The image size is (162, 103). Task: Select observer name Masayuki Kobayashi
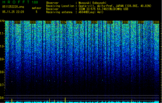[x=92, y=3]
